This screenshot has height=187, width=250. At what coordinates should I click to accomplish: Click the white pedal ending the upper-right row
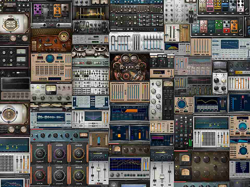(x=240, y=6)
